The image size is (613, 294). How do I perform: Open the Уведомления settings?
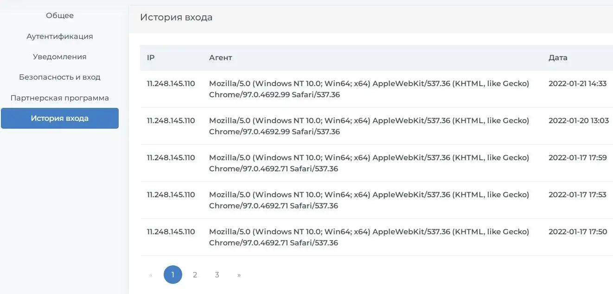tap(60, 56)
